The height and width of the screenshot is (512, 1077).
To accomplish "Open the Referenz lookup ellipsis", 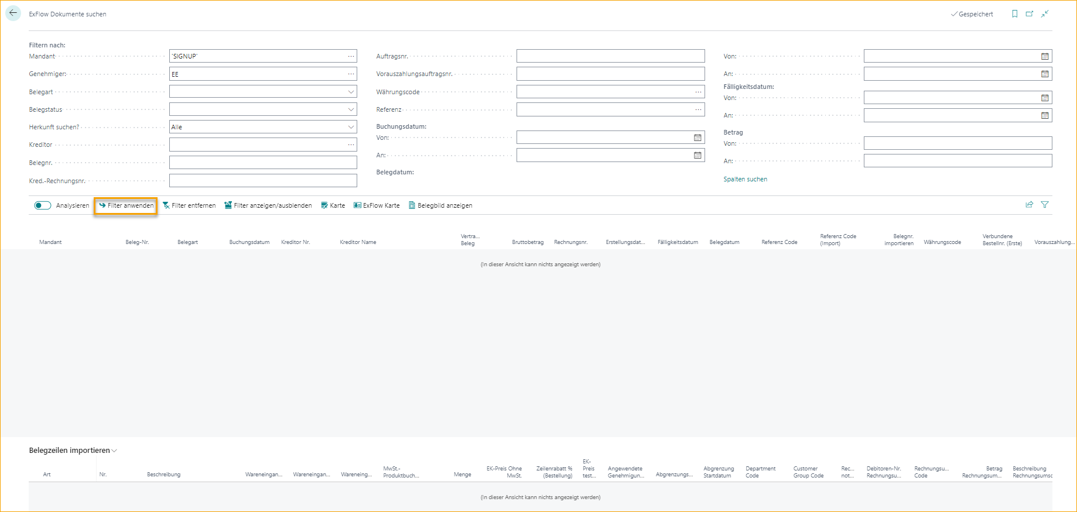I will [698, 109].
